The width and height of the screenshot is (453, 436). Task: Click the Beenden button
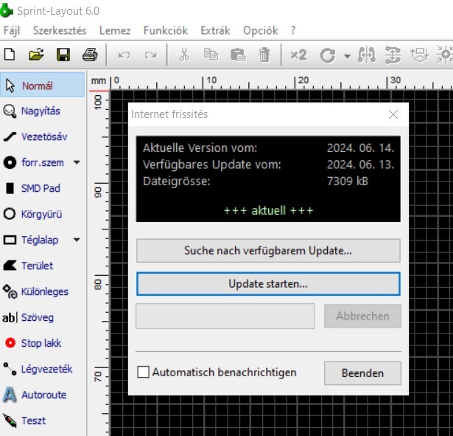coord(362,373)
